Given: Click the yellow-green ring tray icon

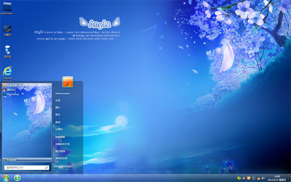Looking at the screenshot, I should (x=239, y=178).
